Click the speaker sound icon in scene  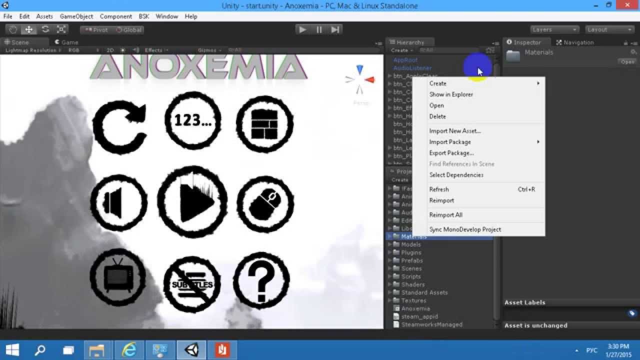coord(118,203)
